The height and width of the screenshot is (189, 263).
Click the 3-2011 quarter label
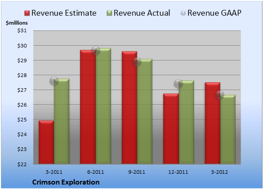(x=54, y=172)
